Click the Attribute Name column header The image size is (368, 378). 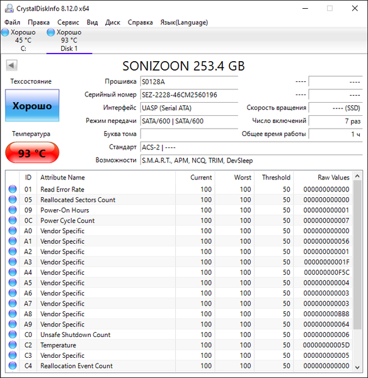tap(106, 178)
